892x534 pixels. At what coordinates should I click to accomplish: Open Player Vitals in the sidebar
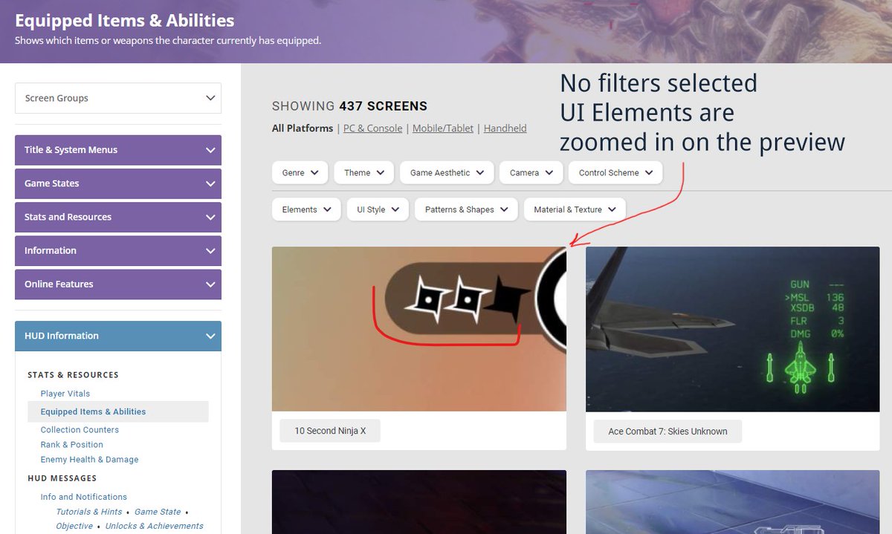click(65, 394)
